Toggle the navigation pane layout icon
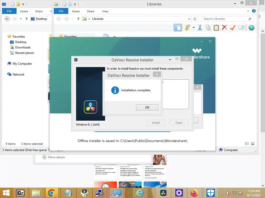Viewport: 265px width, 198px height. pos(178,28)
